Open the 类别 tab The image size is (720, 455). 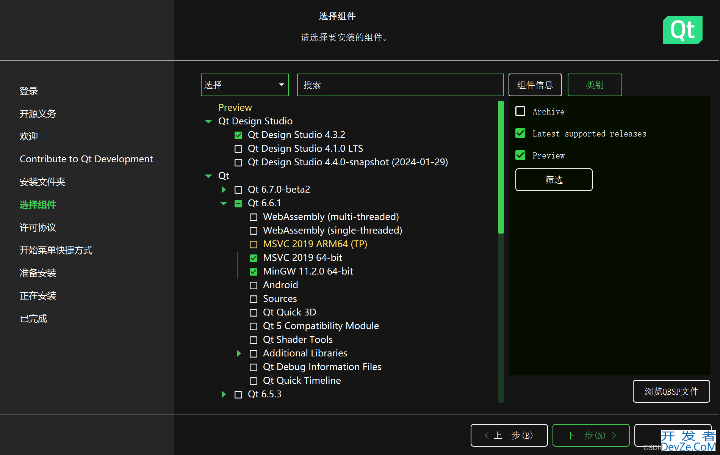[x=595, y=85]
